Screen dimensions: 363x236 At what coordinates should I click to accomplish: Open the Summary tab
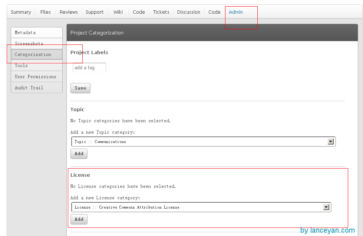[x=21, y=12]
